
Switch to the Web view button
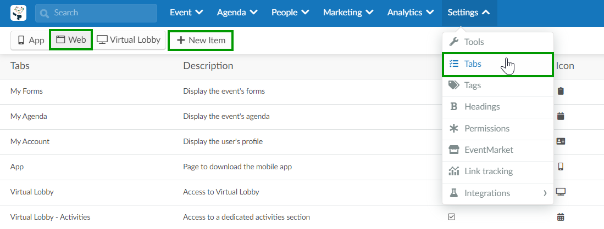[71, 39]
